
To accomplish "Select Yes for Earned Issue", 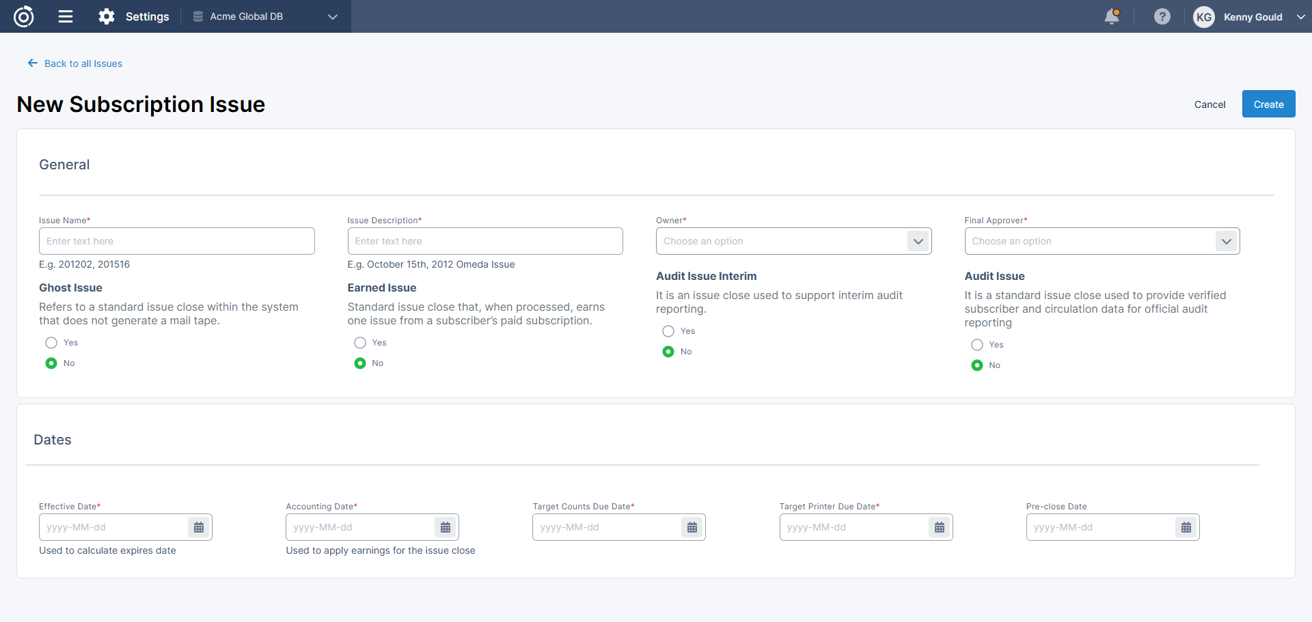I will pyautogui.click(x=360, y=343).
